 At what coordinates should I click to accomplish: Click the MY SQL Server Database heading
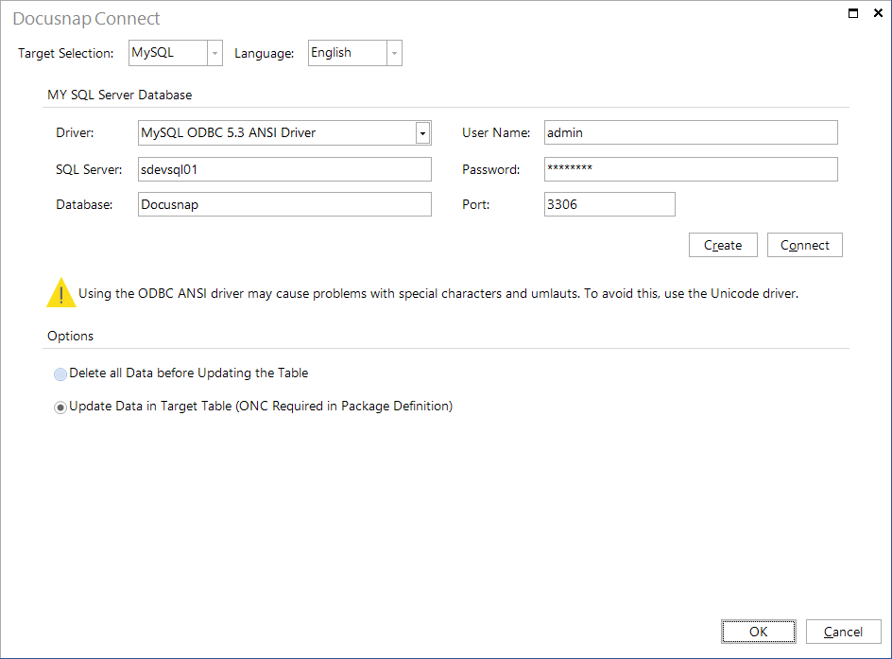tap(119, 95)
